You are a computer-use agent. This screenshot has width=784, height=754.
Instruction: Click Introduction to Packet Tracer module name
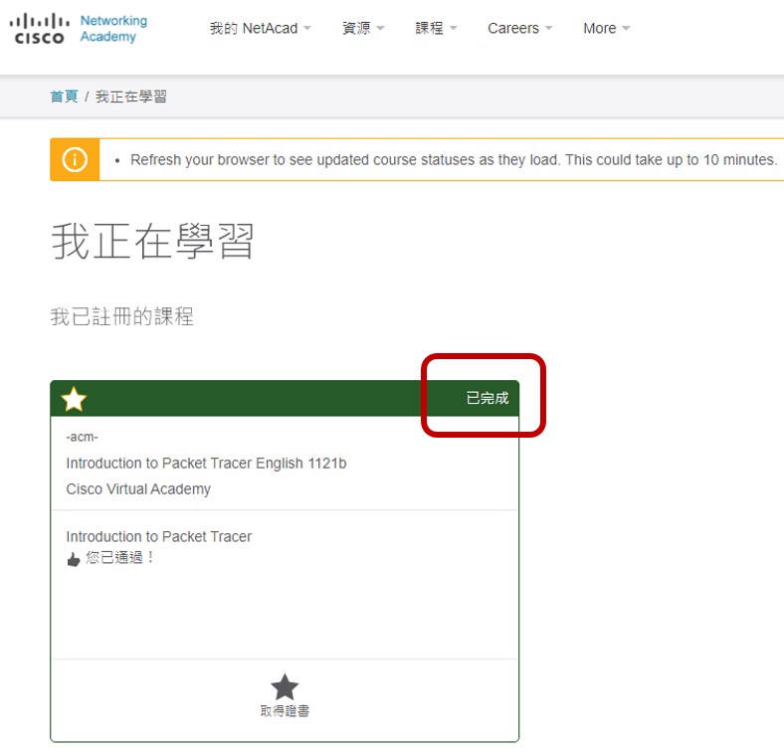tap(159, 536)
